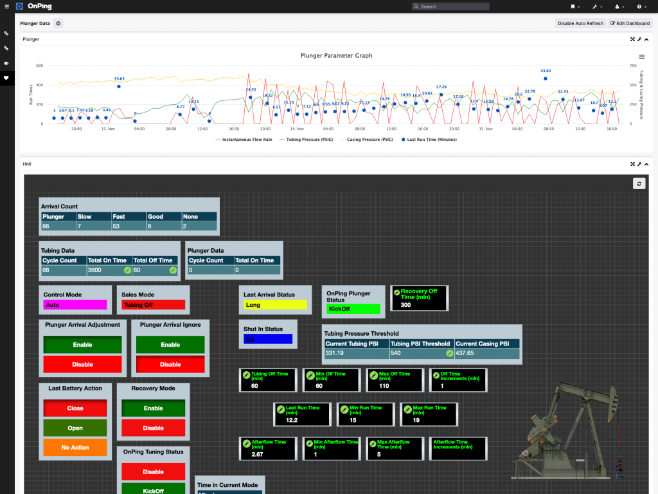The image size is (658, 494).
Task: Enable Plunger Arrival Ignore
Action: pyautogui.click(x=170, y=345)
